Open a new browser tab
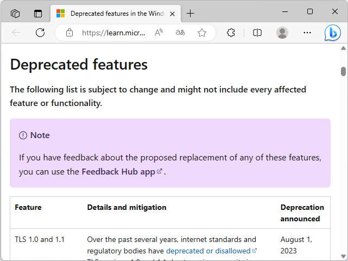 pyautogui.click(x=190, y=13)
